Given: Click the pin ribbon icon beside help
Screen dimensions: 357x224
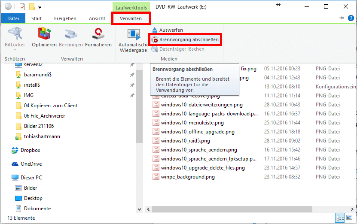Looking at the screenshot, I should (342, 18).
